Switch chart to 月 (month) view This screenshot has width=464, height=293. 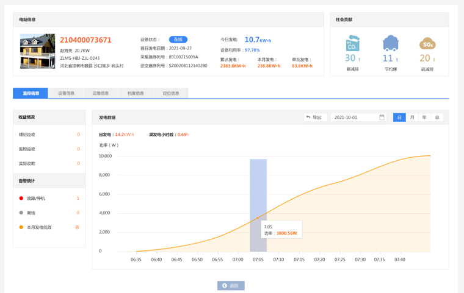(x=412, y=118)
